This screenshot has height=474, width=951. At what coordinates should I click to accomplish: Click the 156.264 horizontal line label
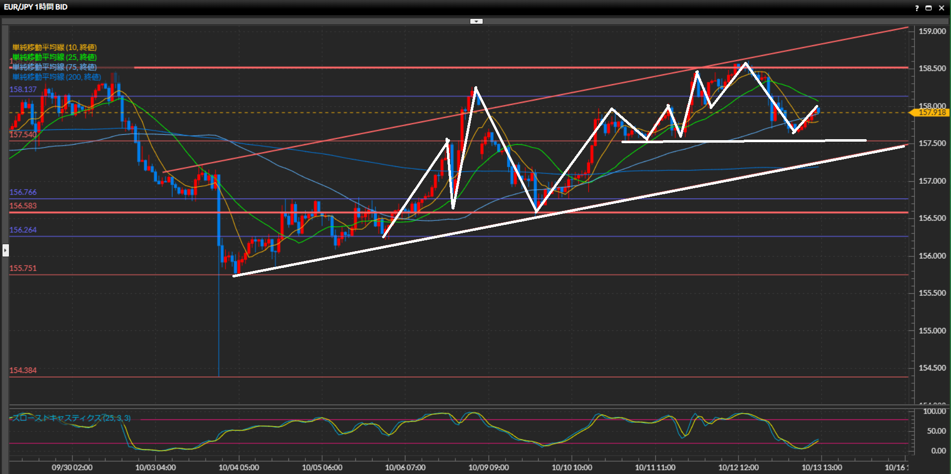tap(23, 230)
